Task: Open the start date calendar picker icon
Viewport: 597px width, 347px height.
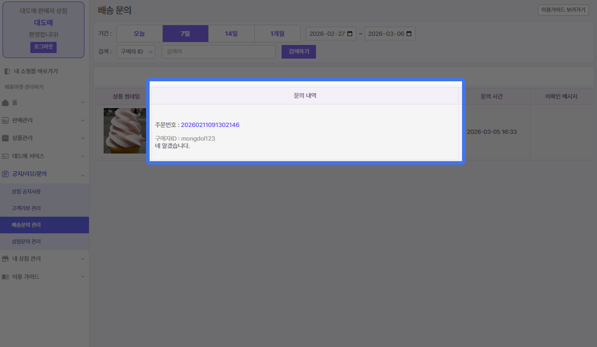Action: [350, 34]
